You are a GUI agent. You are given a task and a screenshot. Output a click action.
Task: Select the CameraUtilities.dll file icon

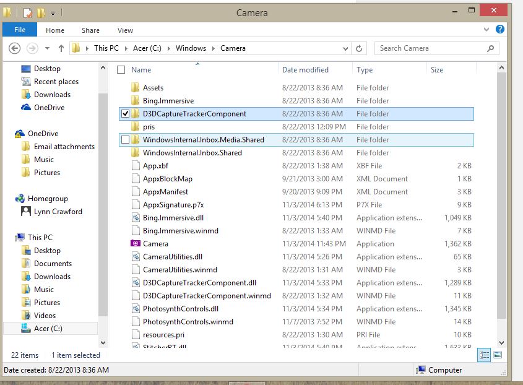136,257
